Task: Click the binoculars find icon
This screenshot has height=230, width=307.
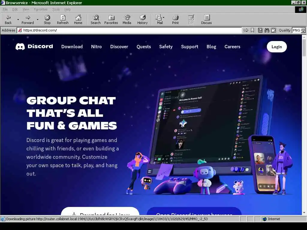Action: pos(267,30)
